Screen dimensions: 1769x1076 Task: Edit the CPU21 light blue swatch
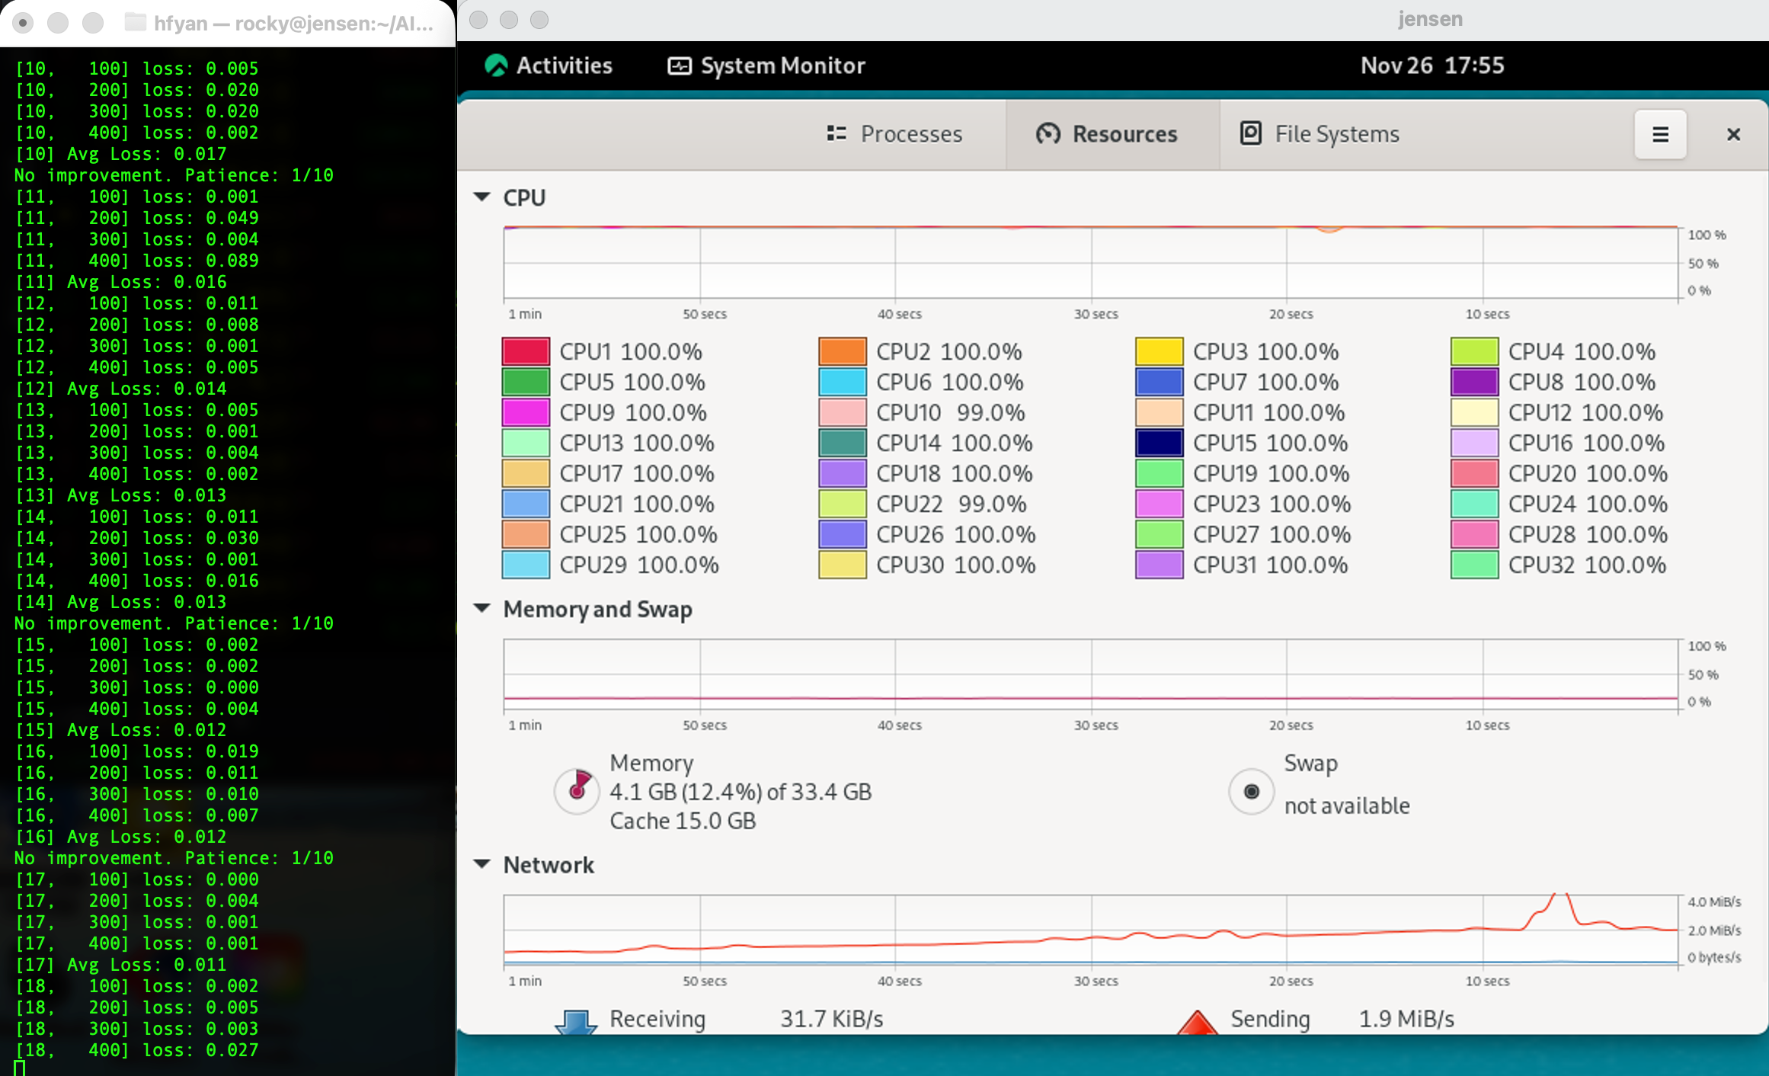(526, 504)
